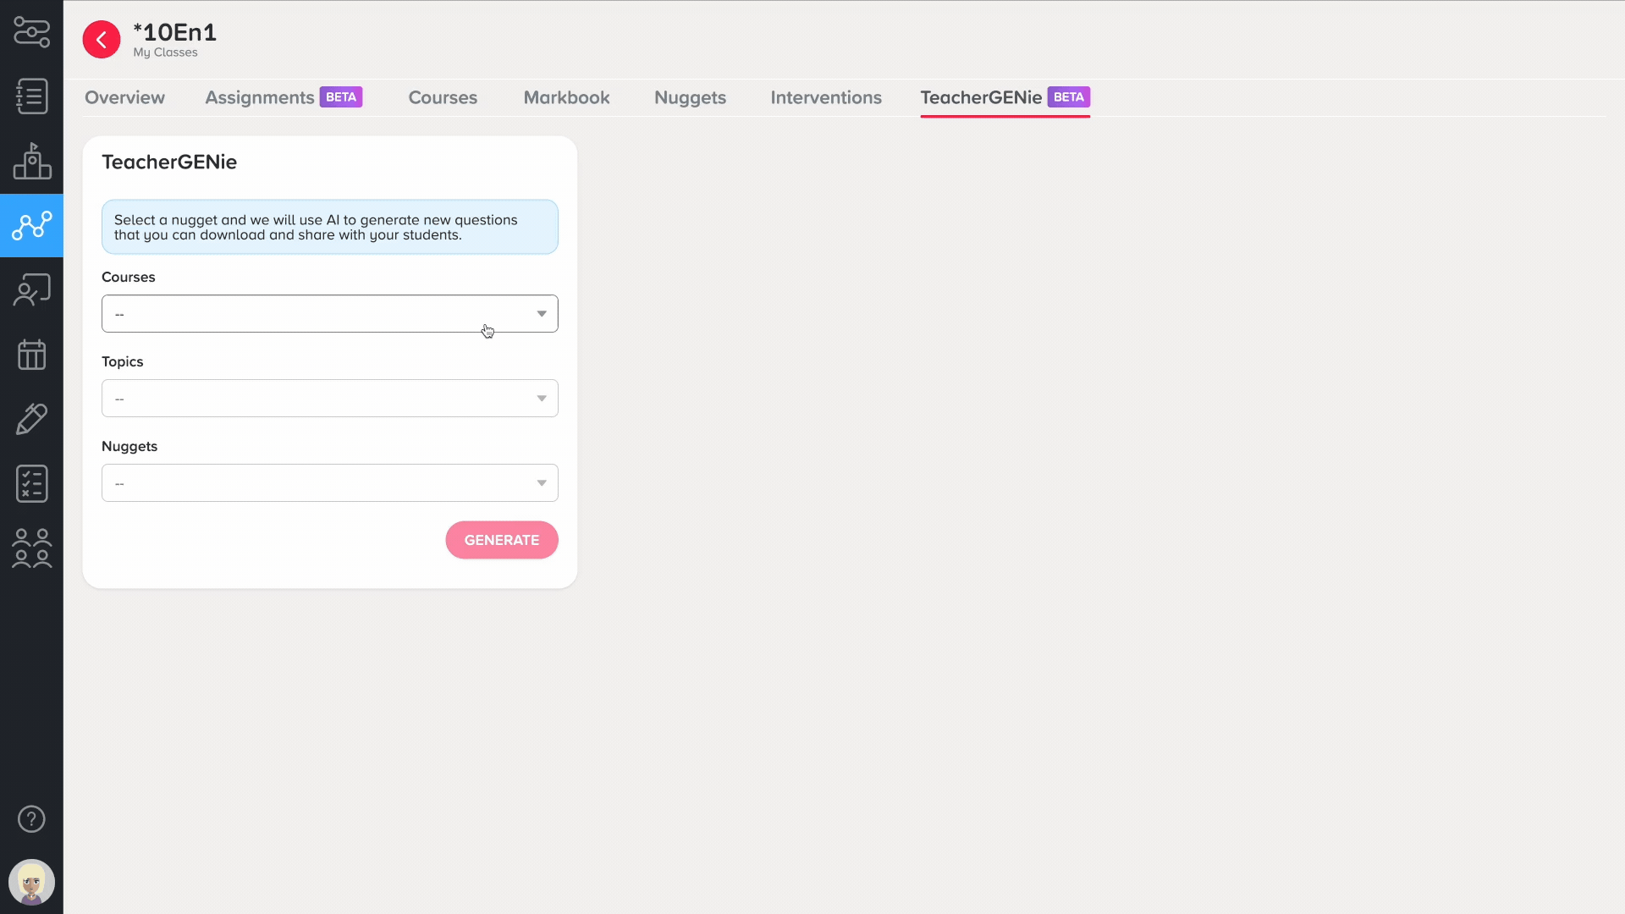
Task: Expand the Topics dropdown
Action: point(330,399)
